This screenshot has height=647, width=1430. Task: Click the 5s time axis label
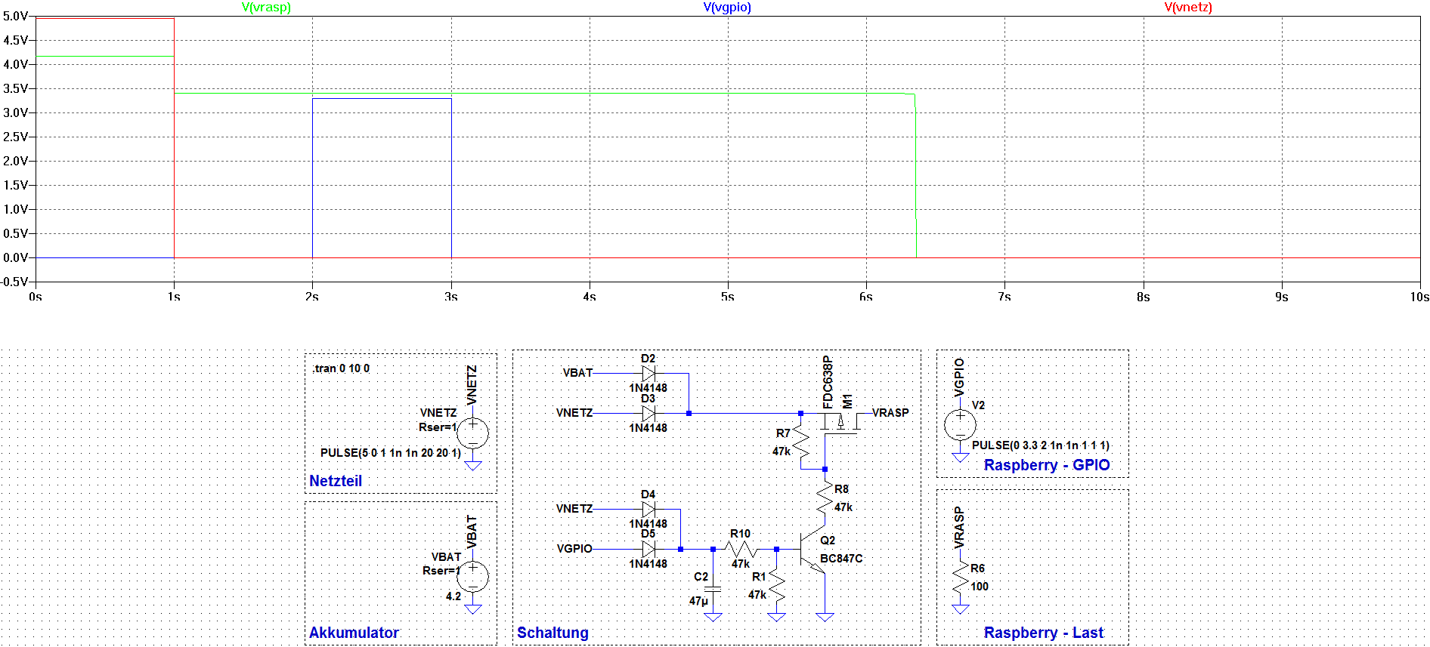[x=727, y=297]
